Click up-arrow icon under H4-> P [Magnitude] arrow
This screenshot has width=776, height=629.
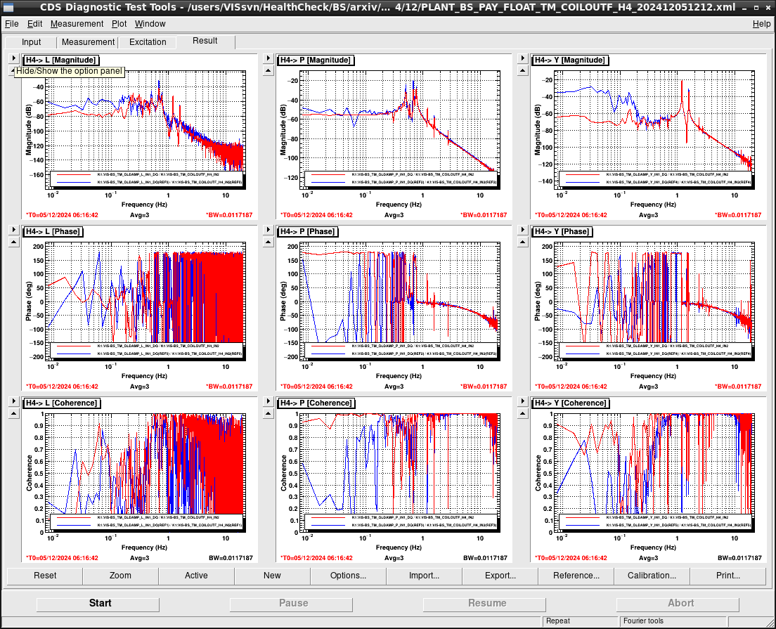click(269, 71)
